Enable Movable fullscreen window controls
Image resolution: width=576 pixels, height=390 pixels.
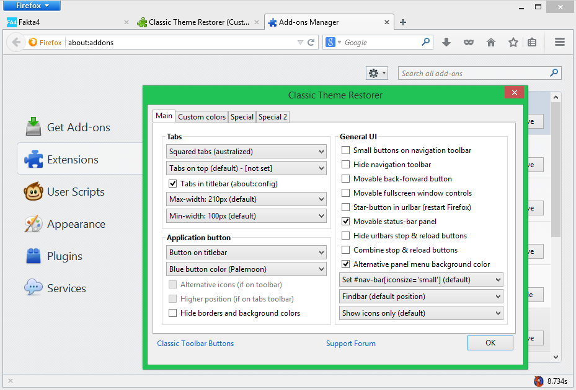point(346,193)
